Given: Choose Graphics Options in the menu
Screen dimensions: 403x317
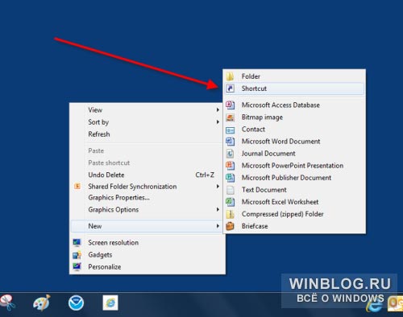Looking at the screenshot, I should pyautogui.click(x=114, y=209).
